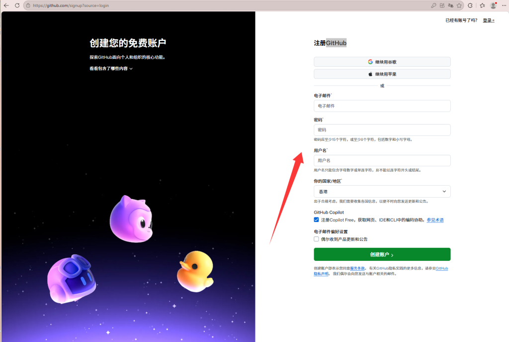Click the 电子邮件偏好设置 label
509x342 pixels.
pyautogui.click(x=331, y=232)
